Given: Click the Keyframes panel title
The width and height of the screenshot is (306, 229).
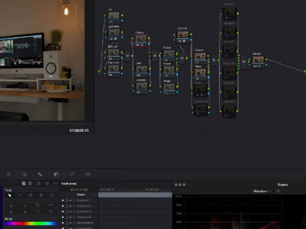Looking at the screenshot, I should (69, 184).
